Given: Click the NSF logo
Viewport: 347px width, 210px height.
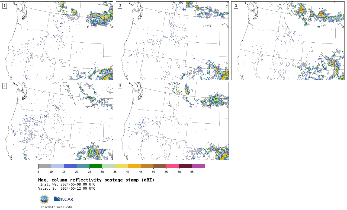Looking at the screenshot, I should (x=44, y=199).
